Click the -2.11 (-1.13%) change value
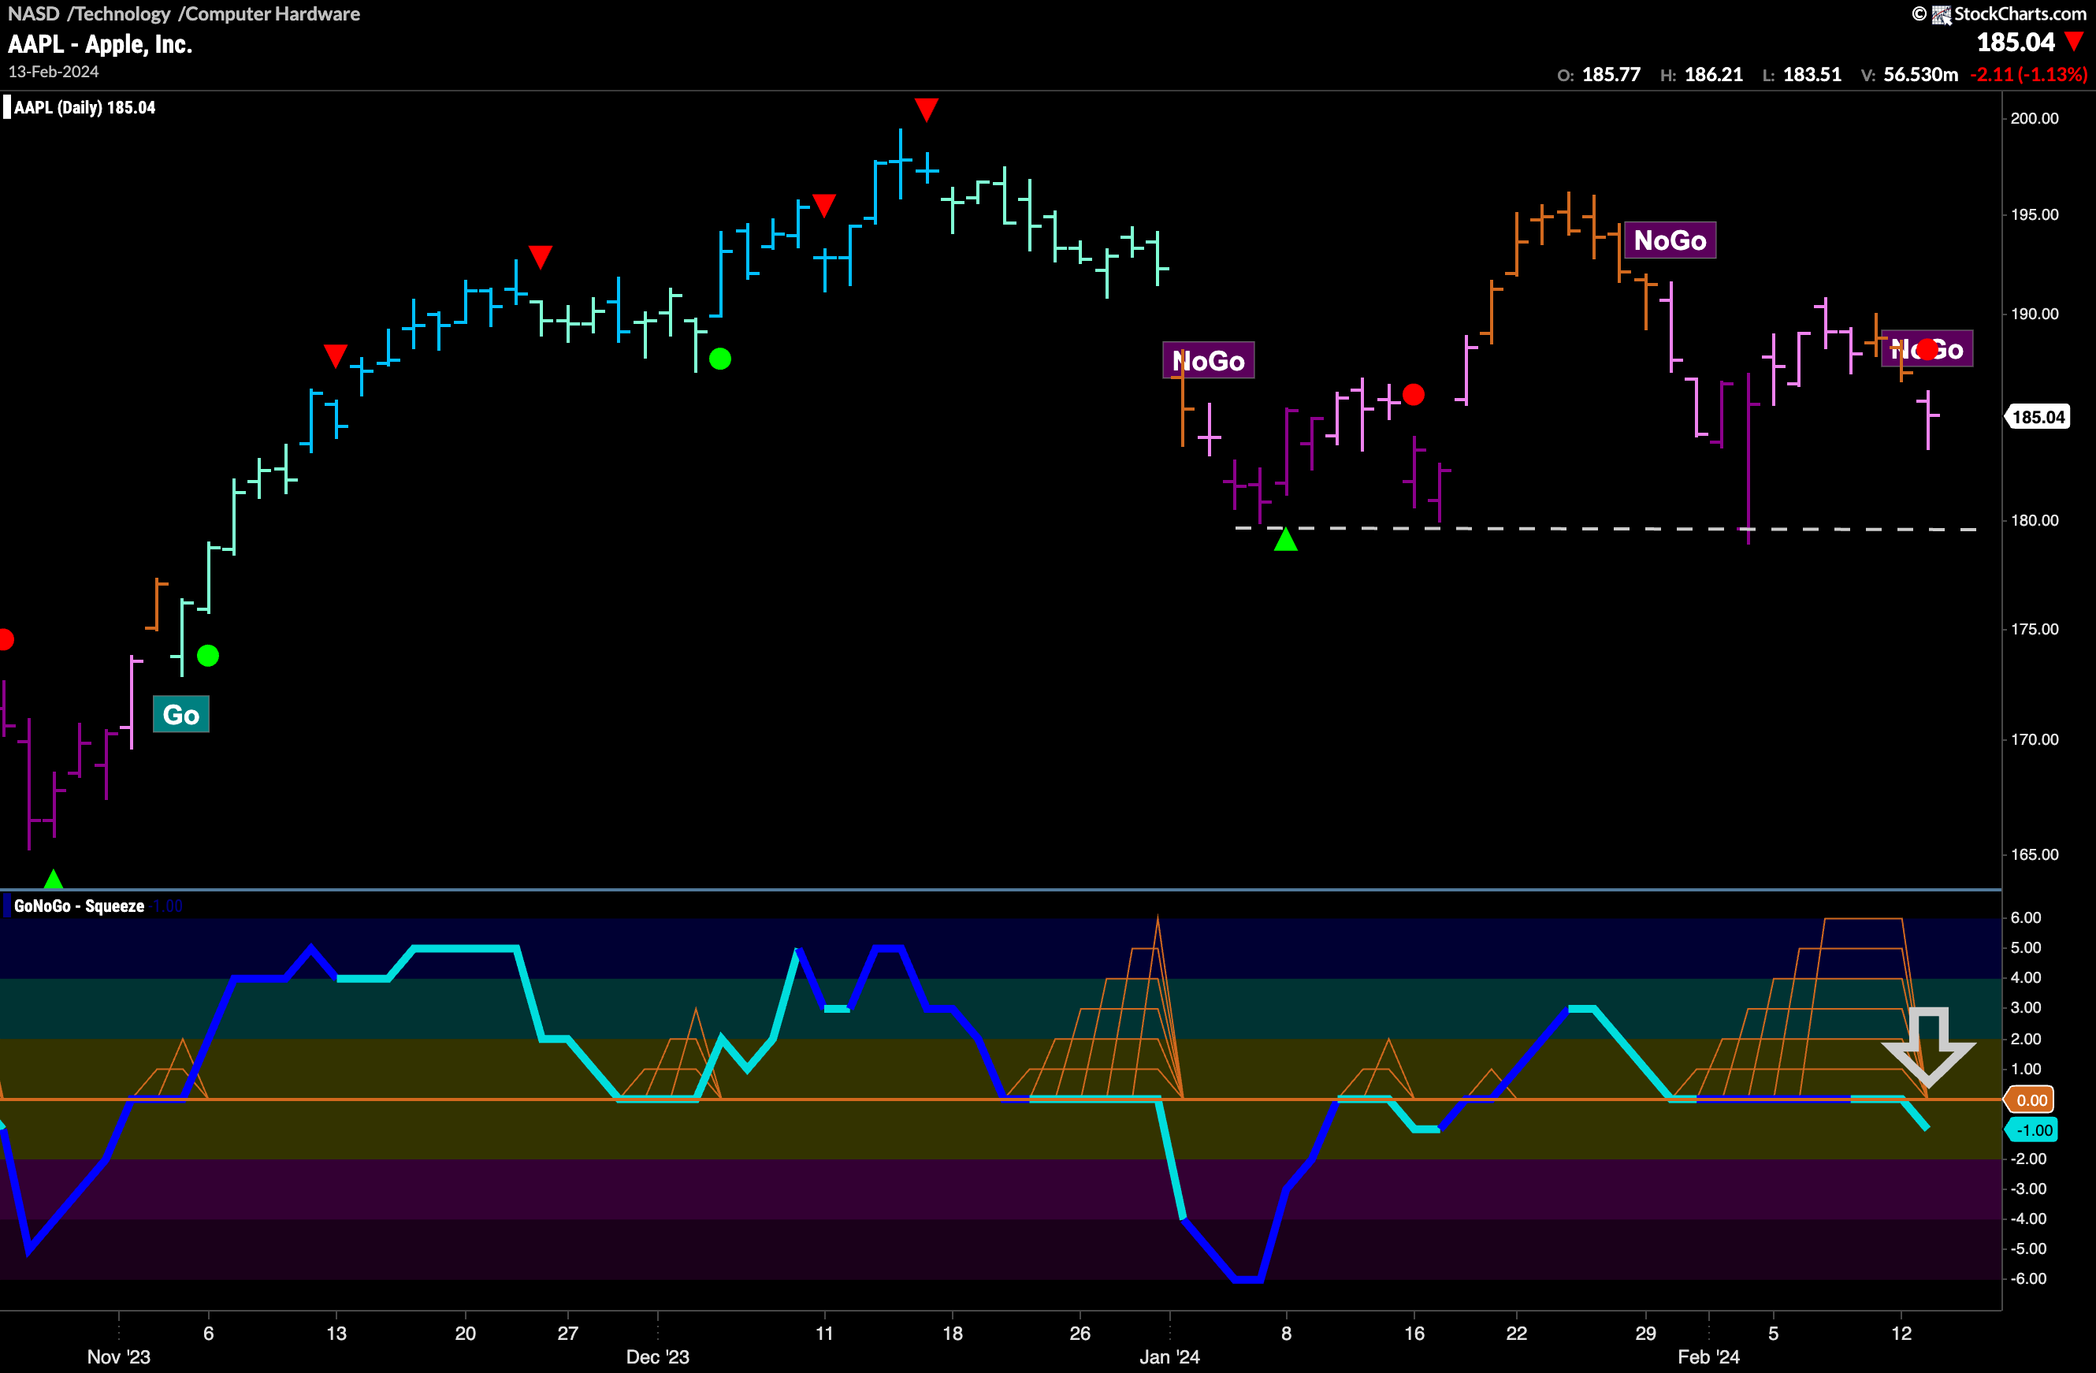Viewport: 2096px width, 1373px height. click(2028, 75)
